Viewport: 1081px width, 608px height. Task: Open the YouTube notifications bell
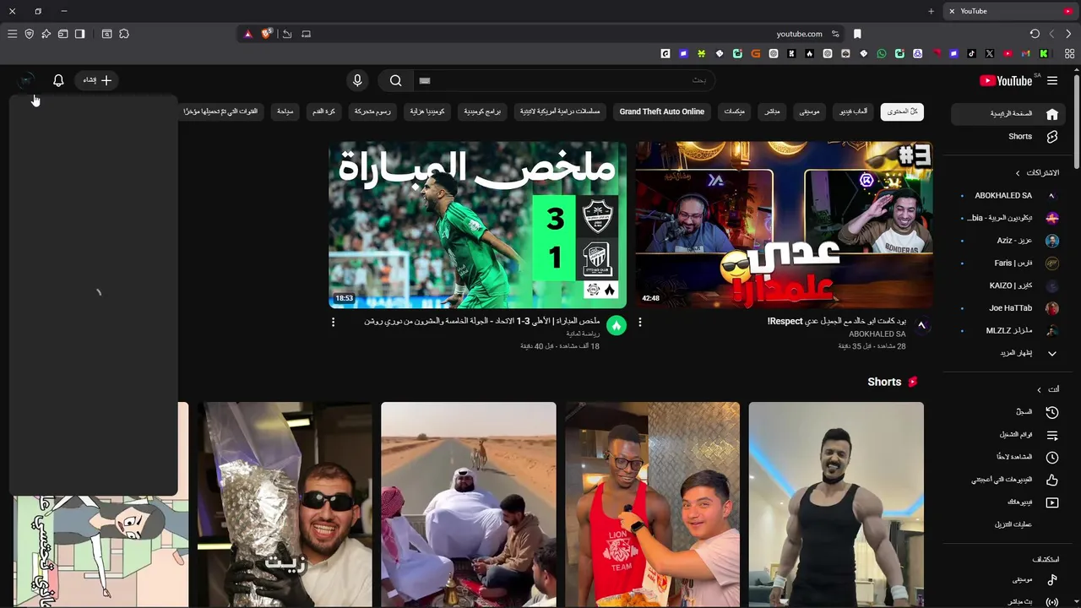[x=58, y=80]
